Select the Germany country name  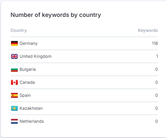28,44
